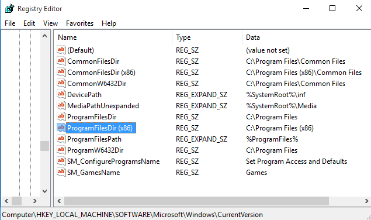This screenshot has width=371, height=220.
Task: Click the ab icon next to CommonFilesDir
Action: pyautogui.click(x=61, y=61)
